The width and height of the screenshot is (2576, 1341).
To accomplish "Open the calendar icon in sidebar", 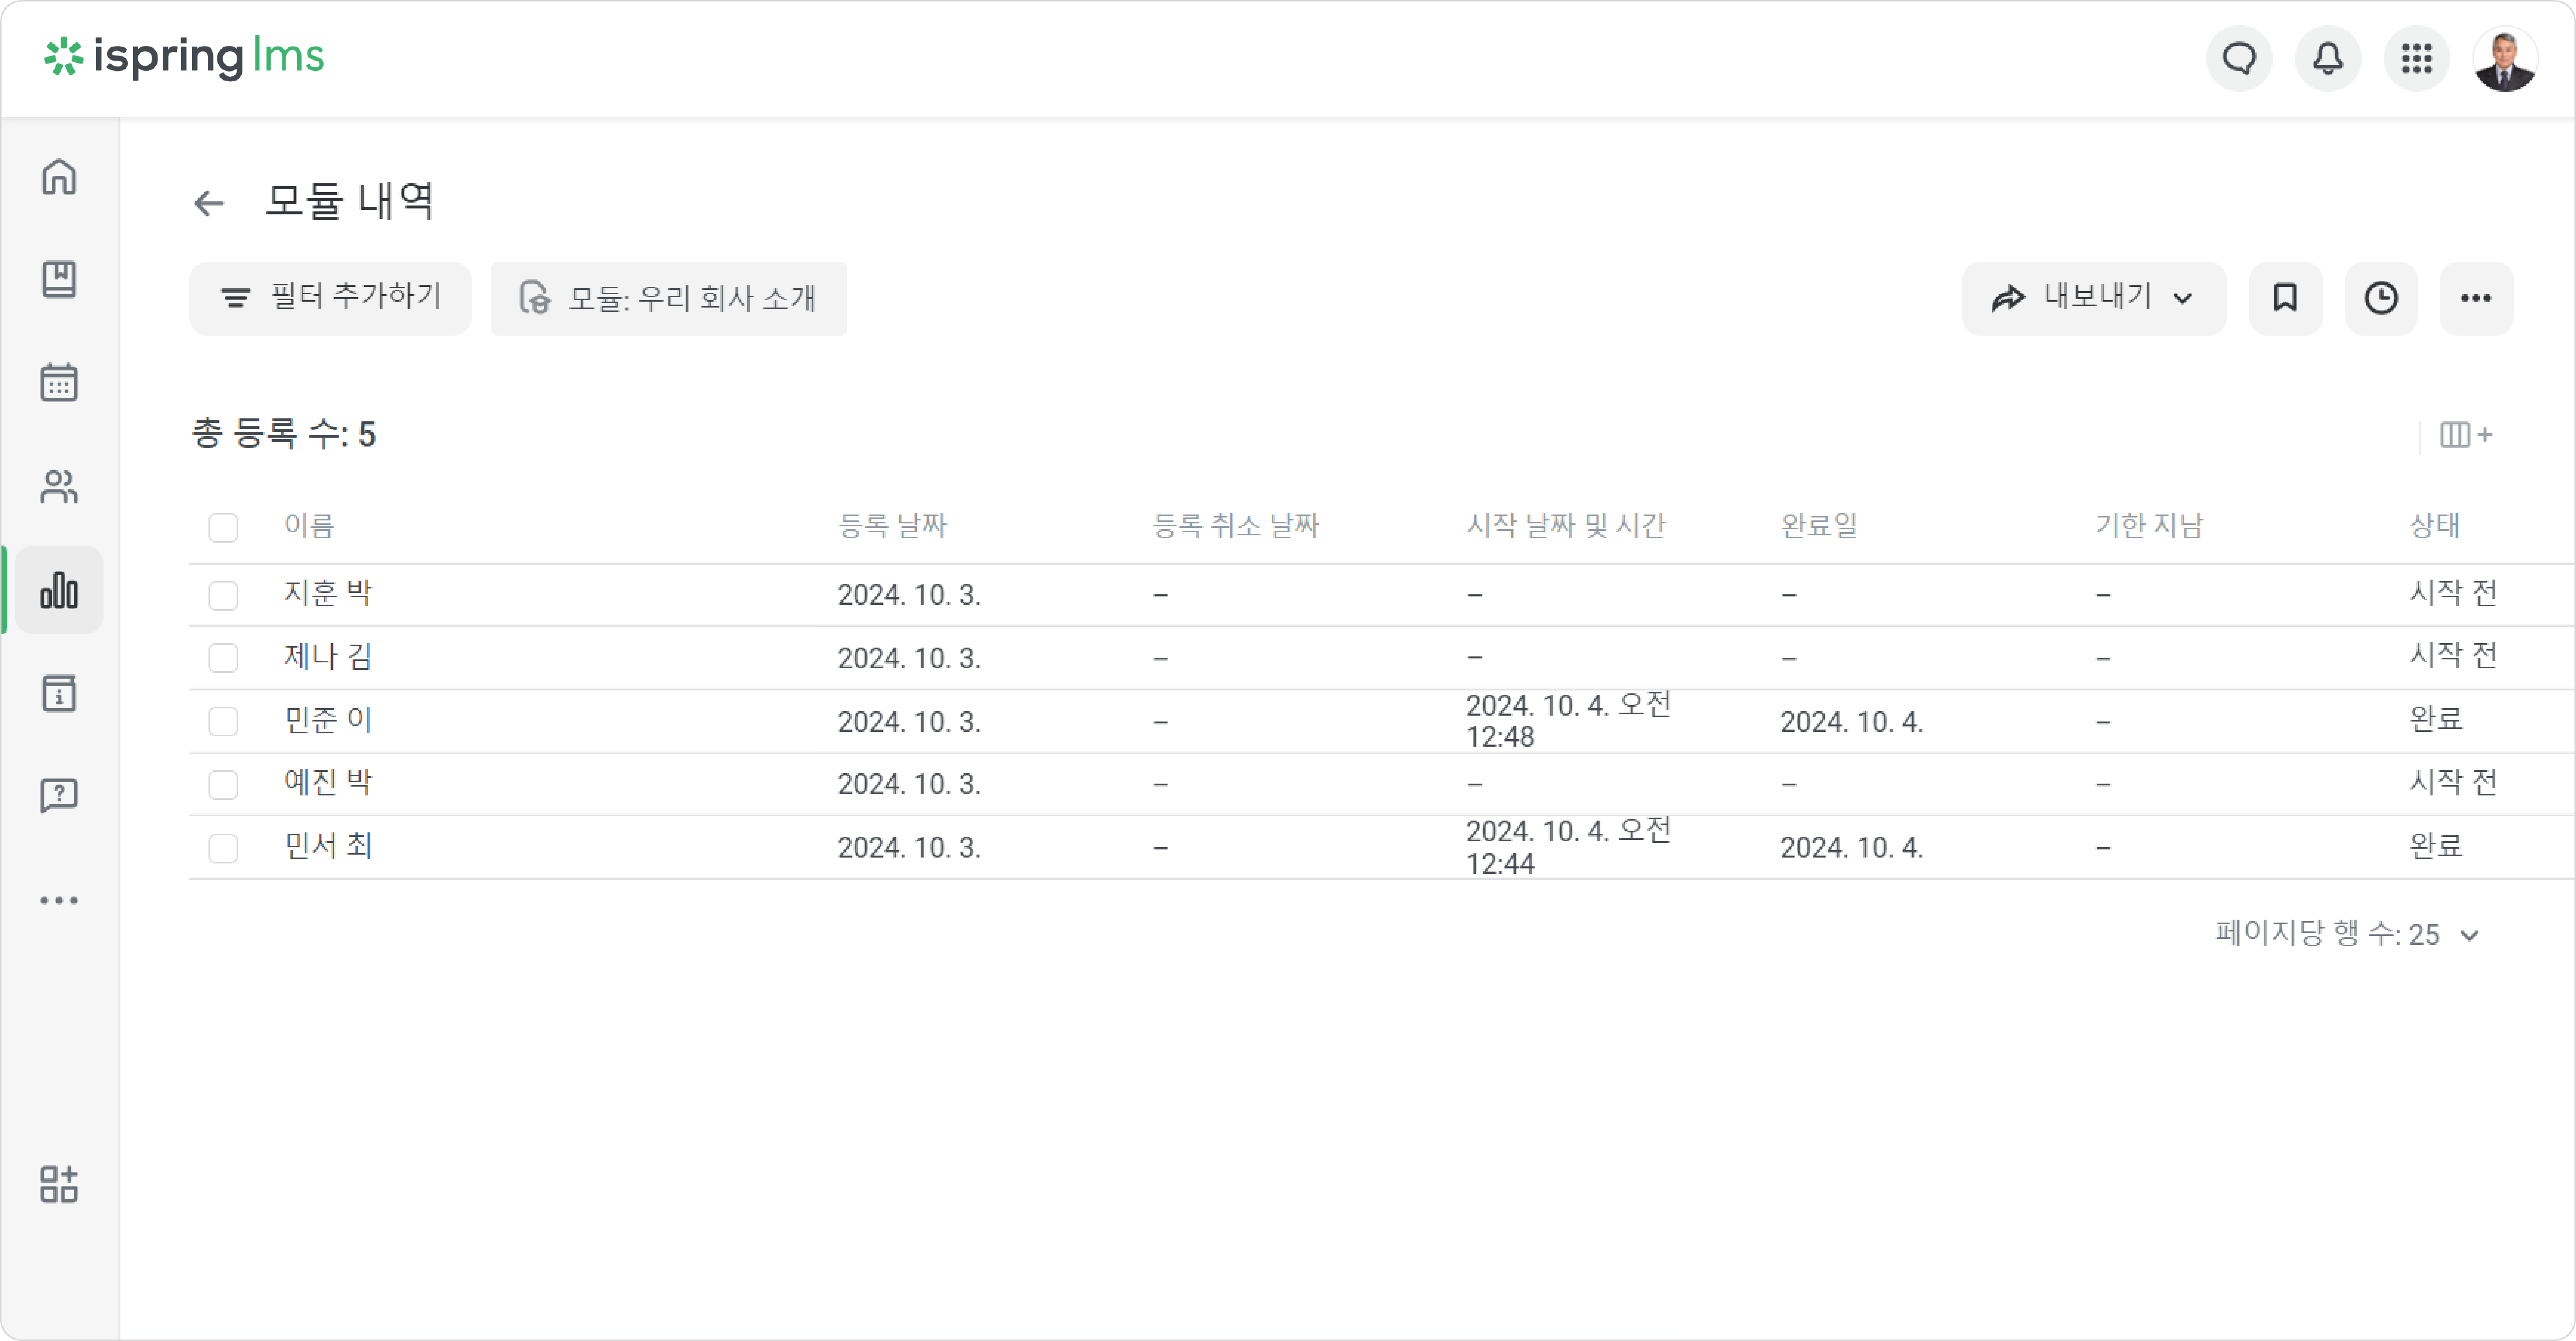I will 59,383.
